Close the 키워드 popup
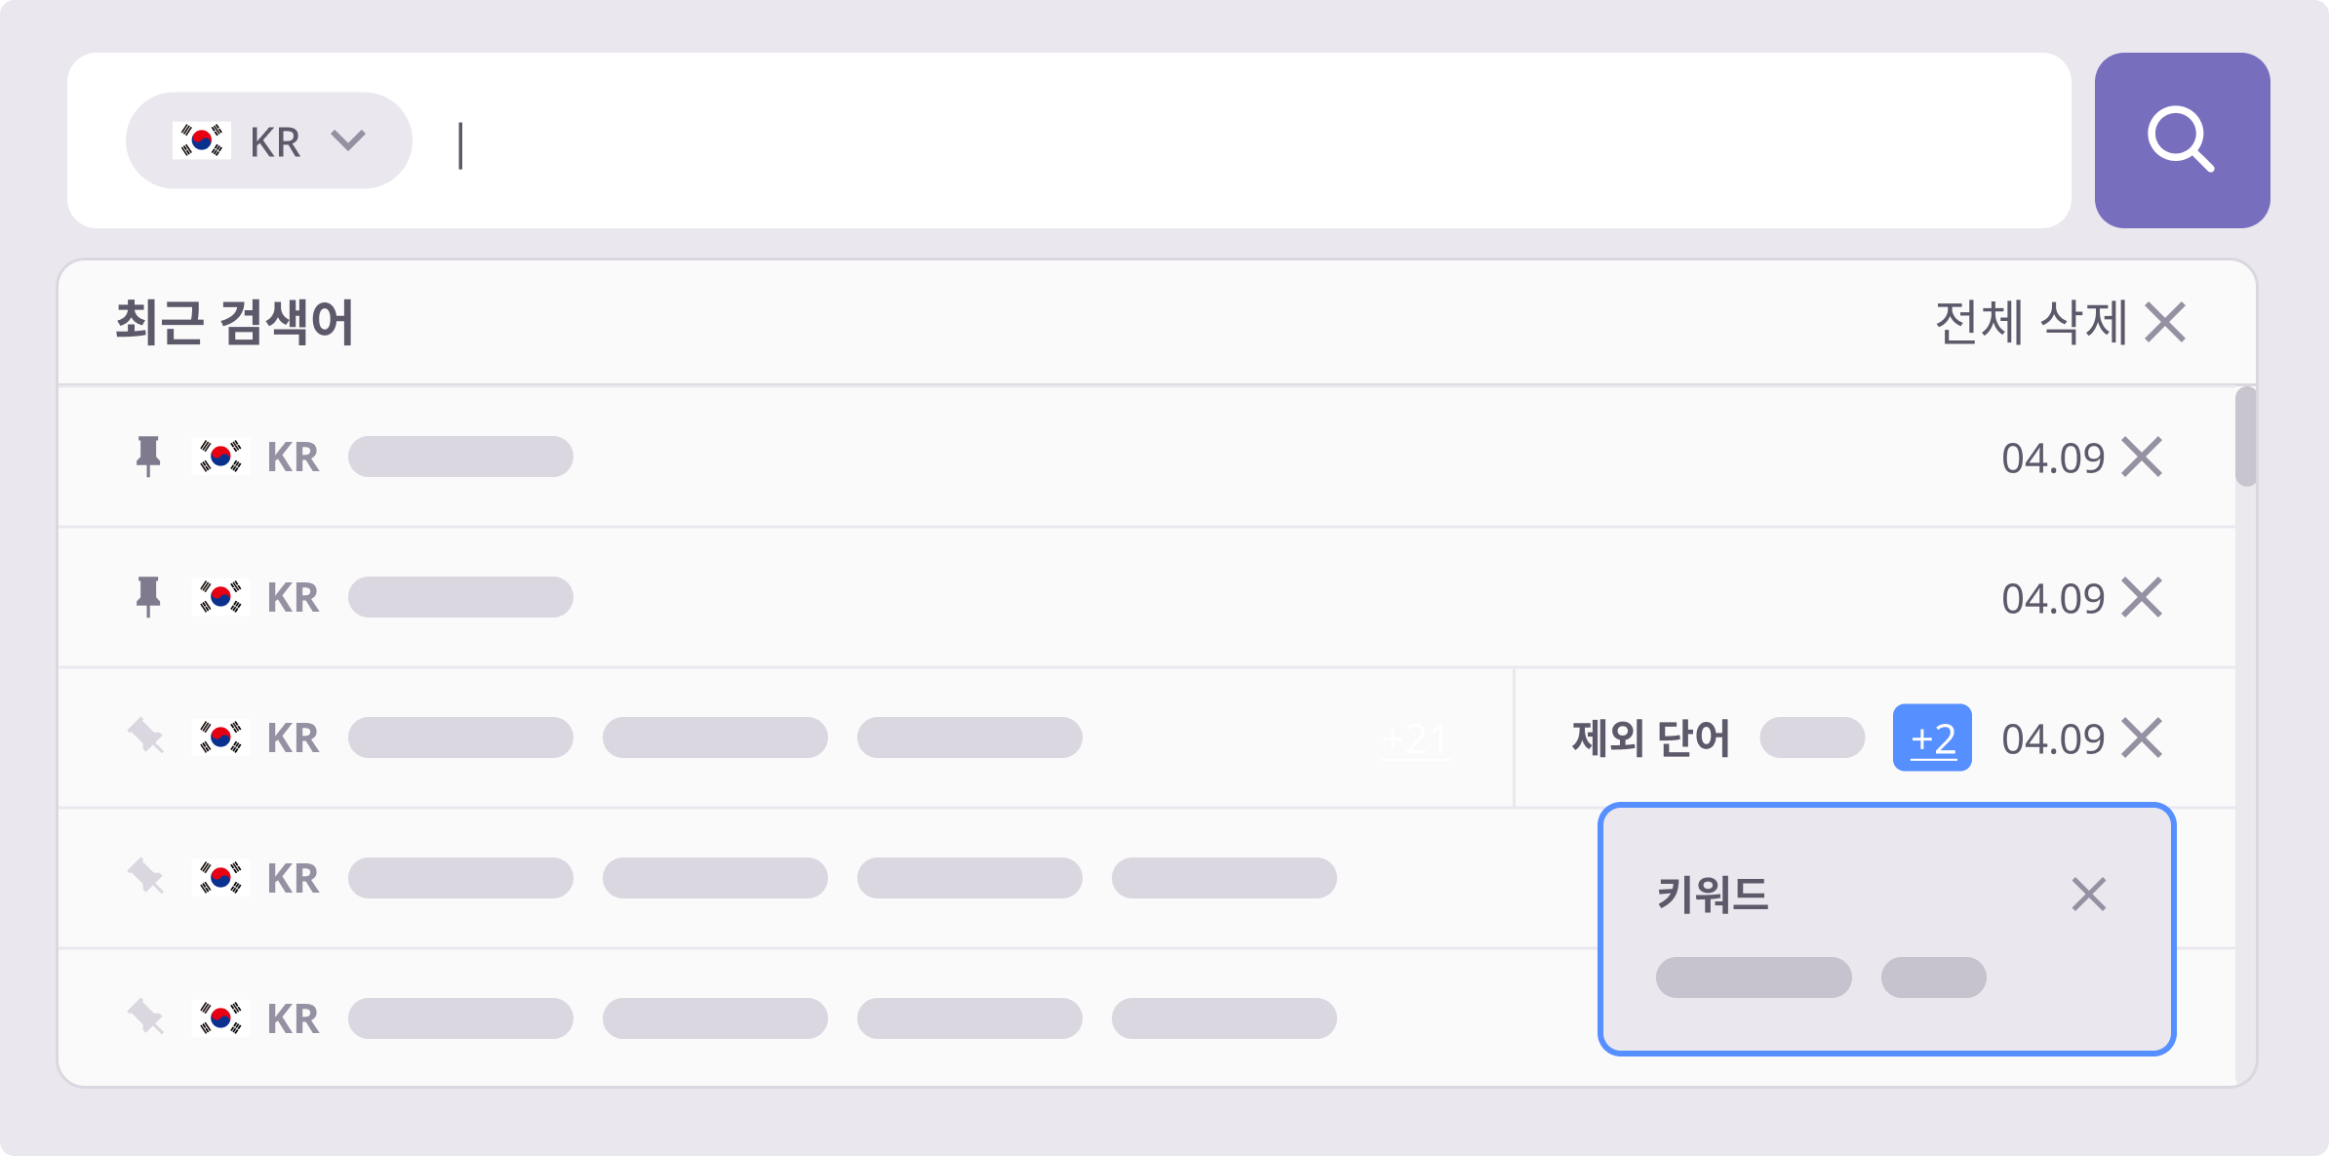2329x1156 pixels. coord(2088,894)
